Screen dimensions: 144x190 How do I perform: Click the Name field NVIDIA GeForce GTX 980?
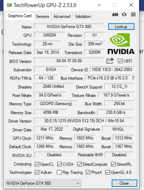pyautogui.click(x=69, y=27)
